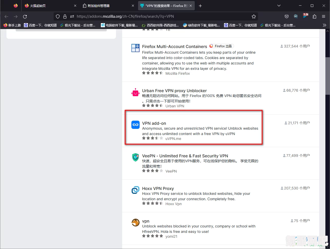Switch to the 火狐起始页 tab
The width and height of the screenshot is (330, 249).
[x=50, y=6]
